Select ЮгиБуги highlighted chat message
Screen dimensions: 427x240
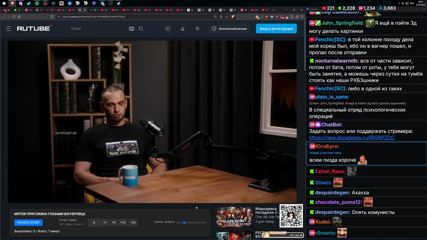pos(366,154)
